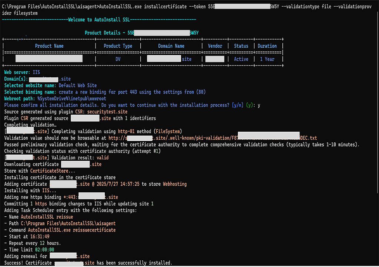This screenshot has height=267, width=379.
Task: Click 'securitytest.site' in the CSR line
Action: coord(107,112)
